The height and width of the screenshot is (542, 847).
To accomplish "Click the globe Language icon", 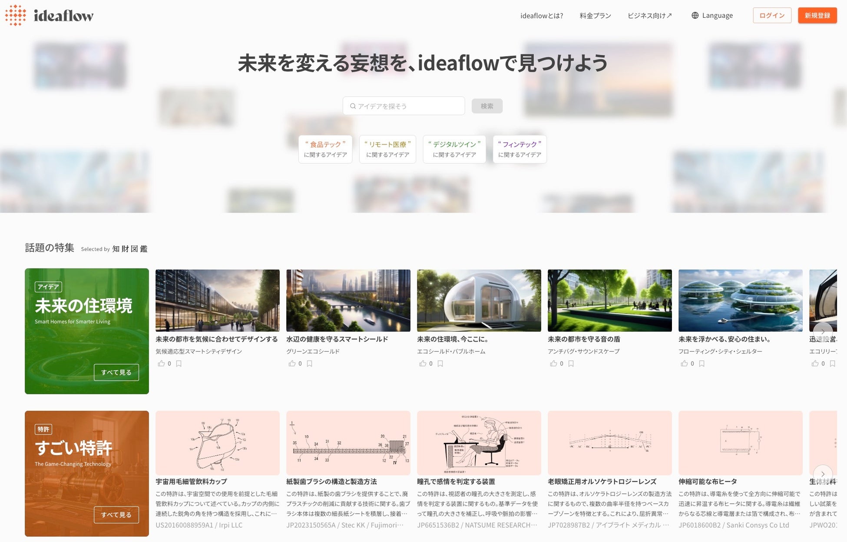I will (695, 16).
